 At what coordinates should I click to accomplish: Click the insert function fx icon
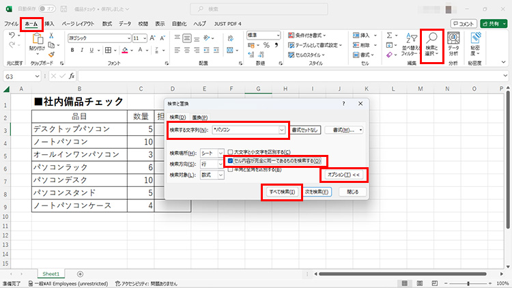[x=71, y=76]
